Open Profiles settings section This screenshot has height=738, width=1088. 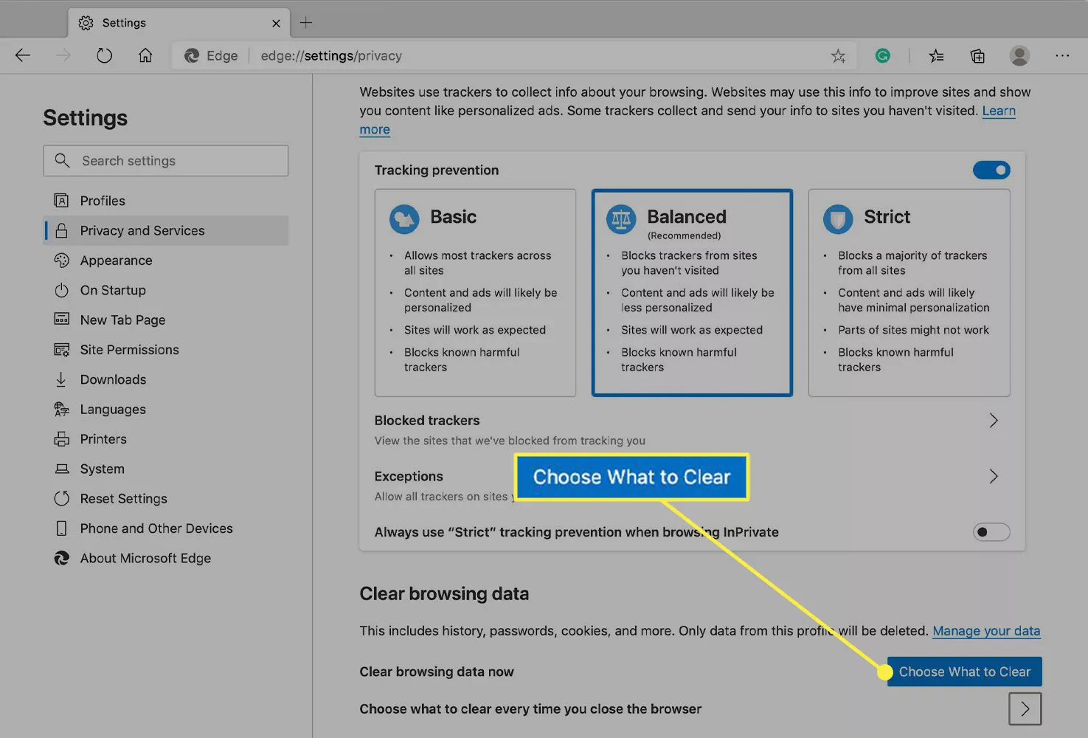pos(166,201)
